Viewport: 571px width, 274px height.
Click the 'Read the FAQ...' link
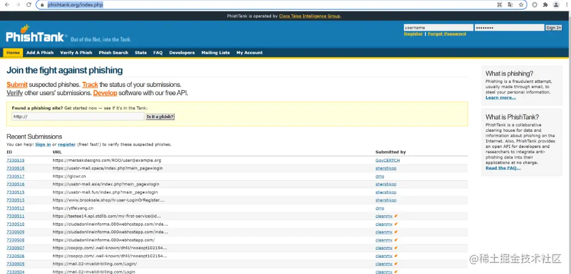click(503, 168)
